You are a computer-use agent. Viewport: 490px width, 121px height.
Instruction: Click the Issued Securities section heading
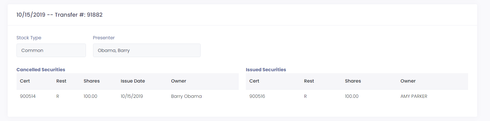(x=266, y=70)
